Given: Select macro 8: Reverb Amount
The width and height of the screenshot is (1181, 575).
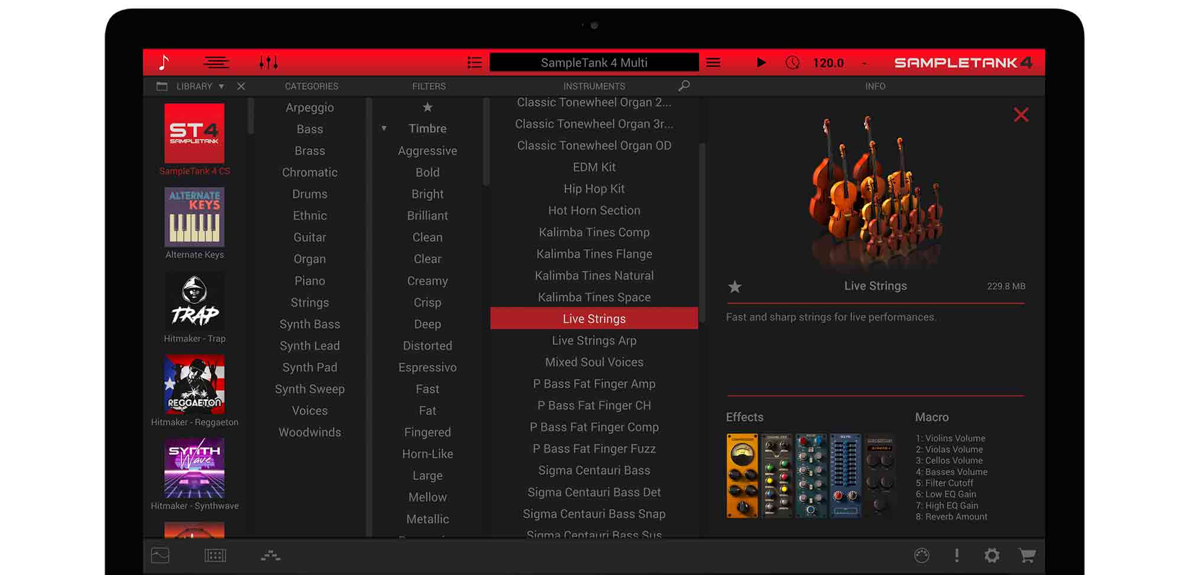Looking at the screenshot, I should click(x=951, y=517).
